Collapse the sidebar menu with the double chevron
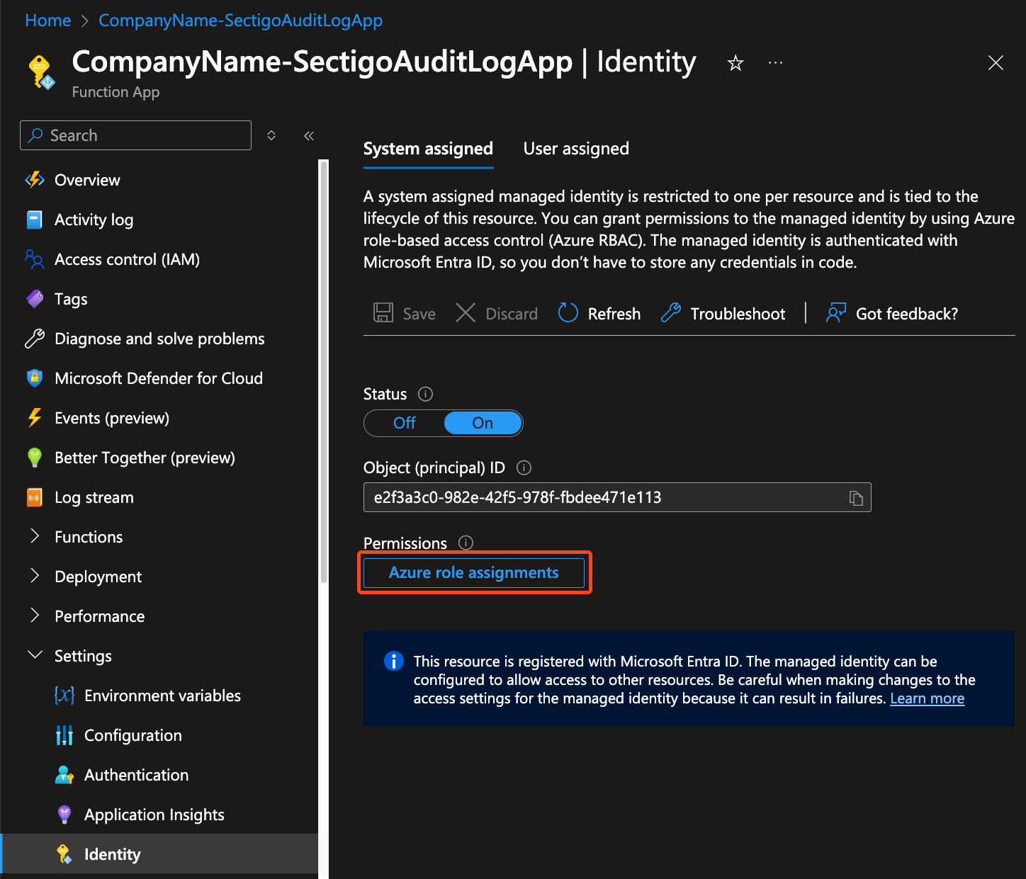The height and width of the screenshot is (879, 1026). 309,135
